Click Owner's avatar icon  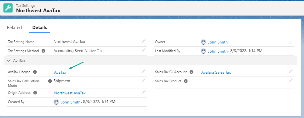(203, 42)
